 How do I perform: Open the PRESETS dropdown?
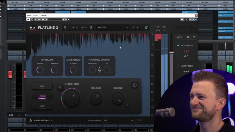[x=112, y=28]
